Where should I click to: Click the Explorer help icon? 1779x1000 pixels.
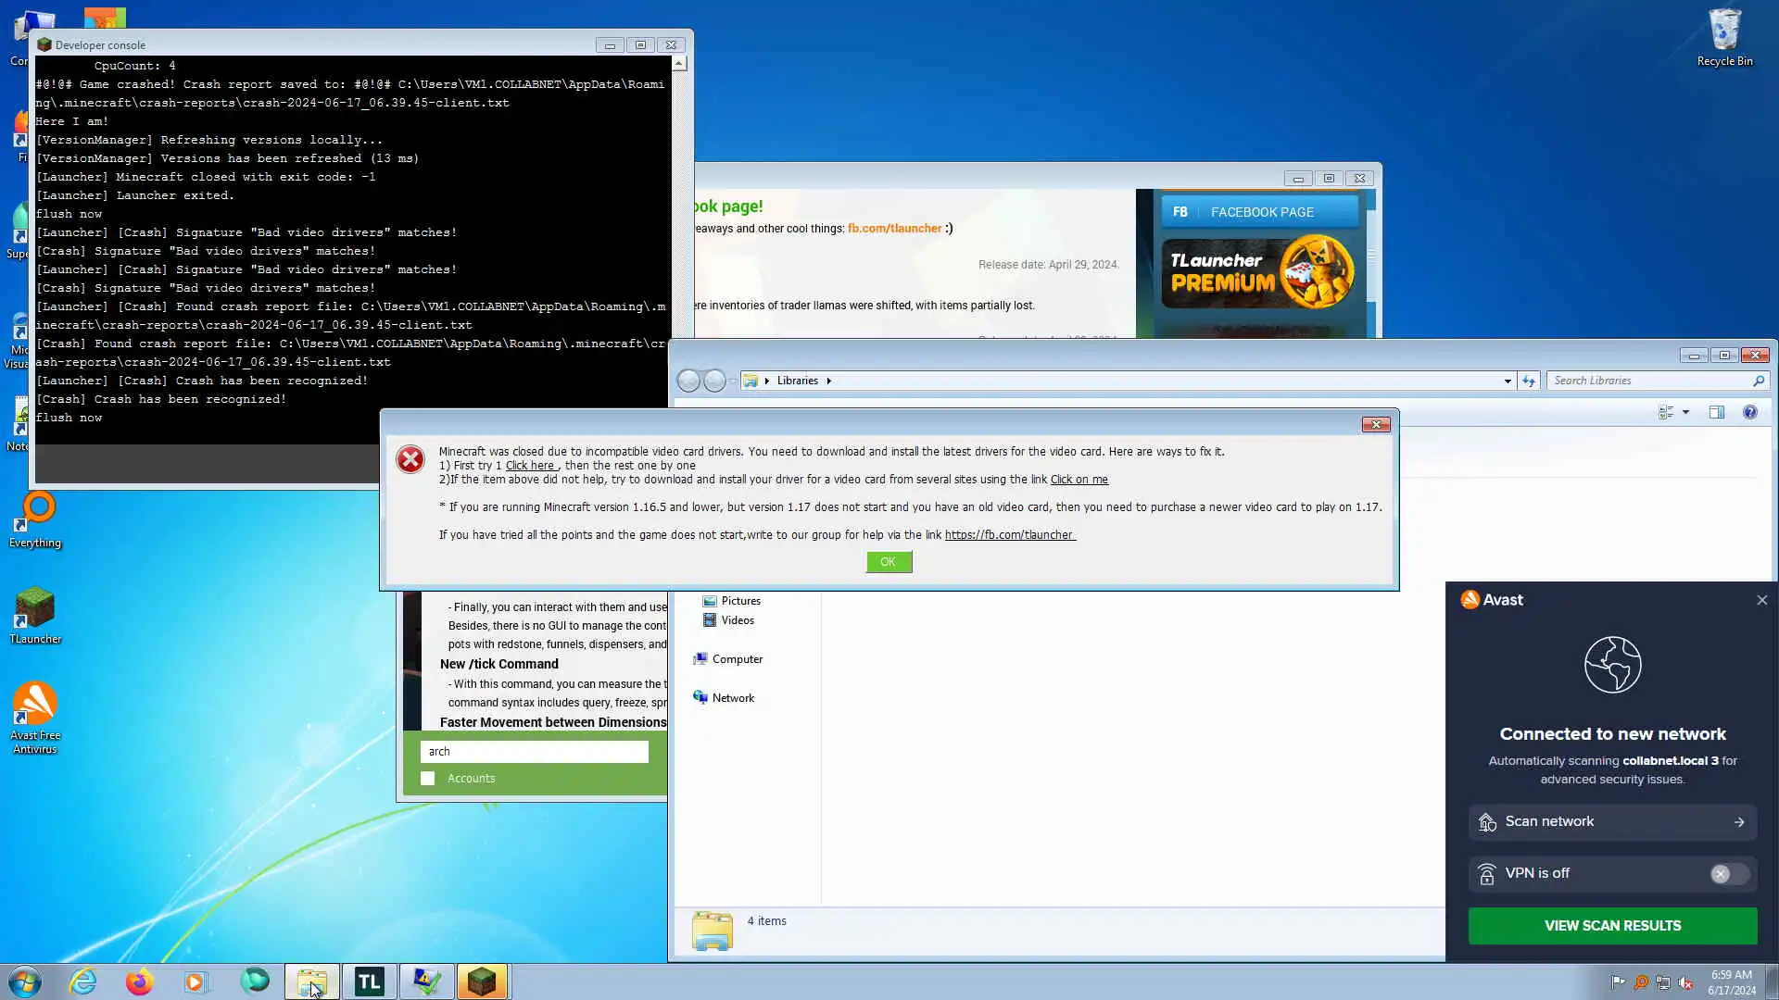1749,412
